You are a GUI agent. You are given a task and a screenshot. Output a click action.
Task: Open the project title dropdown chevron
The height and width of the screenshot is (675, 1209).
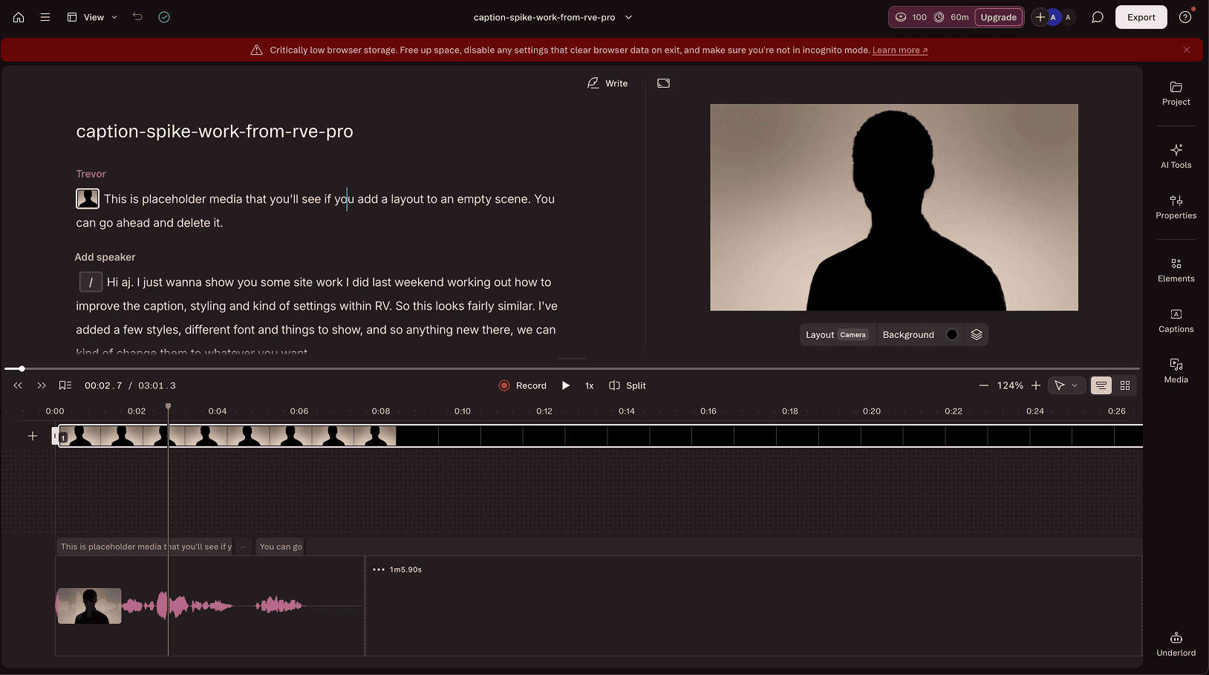(629, 17)
